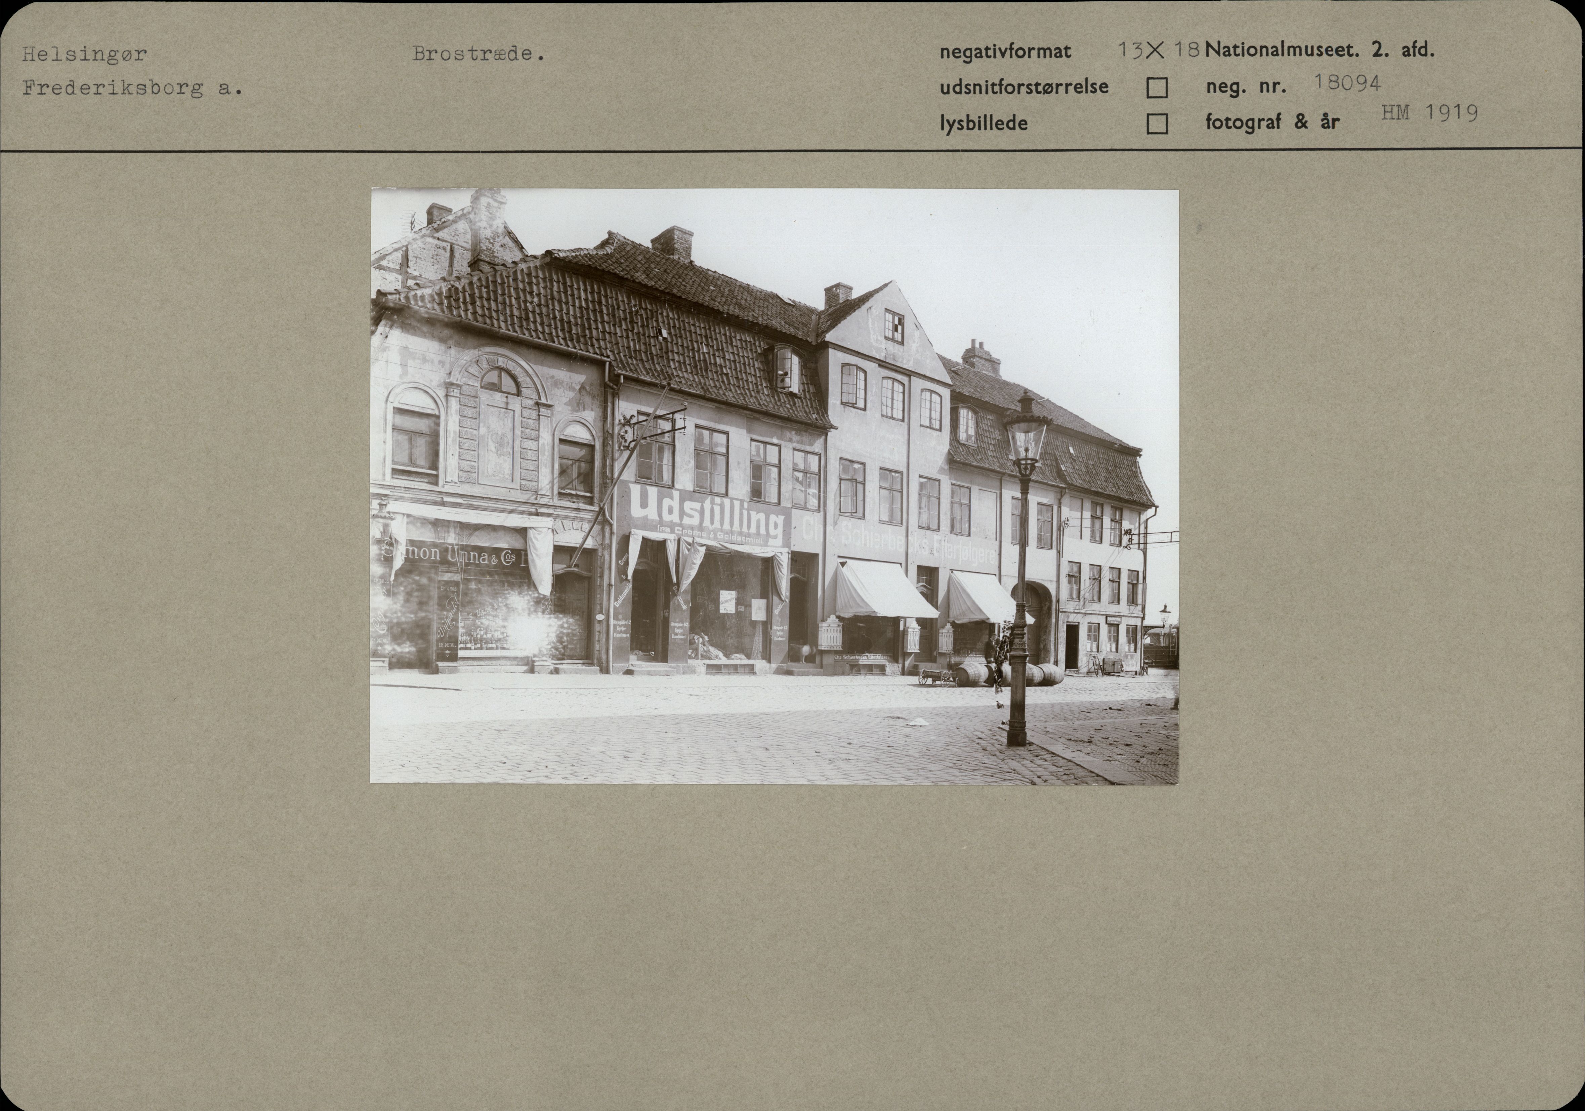Tick the lysbillede checkbox
The height and width of the screenshot is (1111, 1586).
[x=1157, y=124]
